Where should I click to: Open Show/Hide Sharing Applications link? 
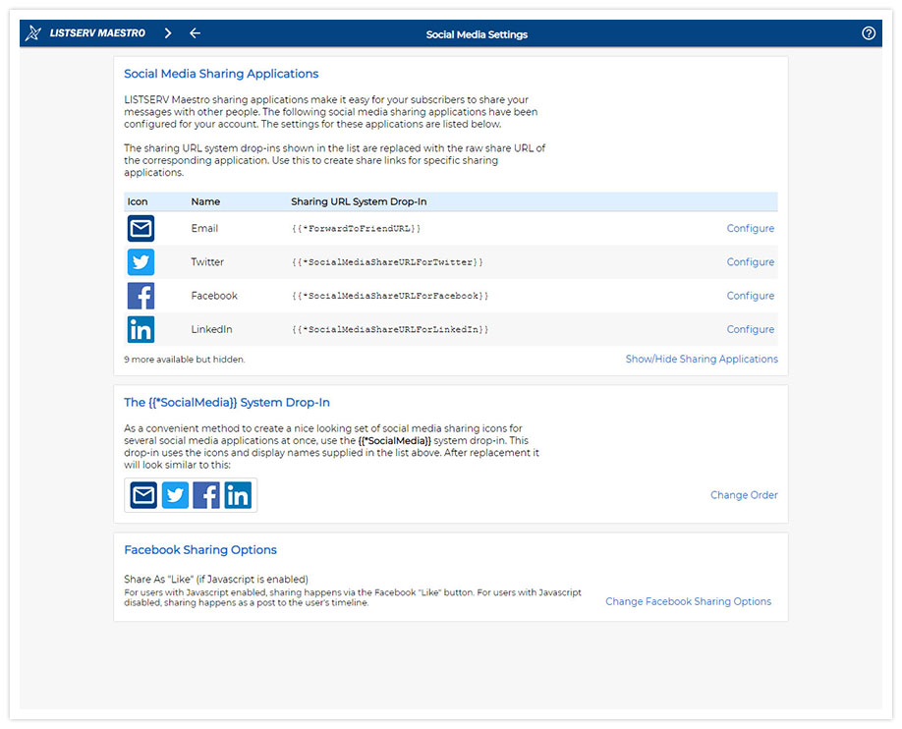coord(702,359)
